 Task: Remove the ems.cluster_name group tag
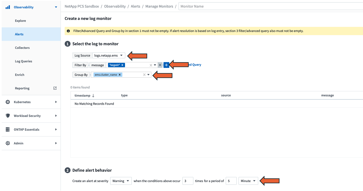tap(120, 75)
